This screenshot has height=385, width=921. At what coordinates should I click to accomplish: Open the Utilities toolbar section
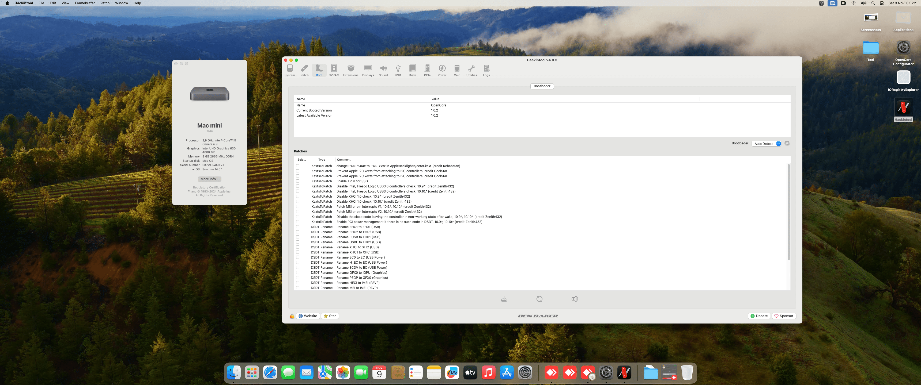click(x=471, y=70)
